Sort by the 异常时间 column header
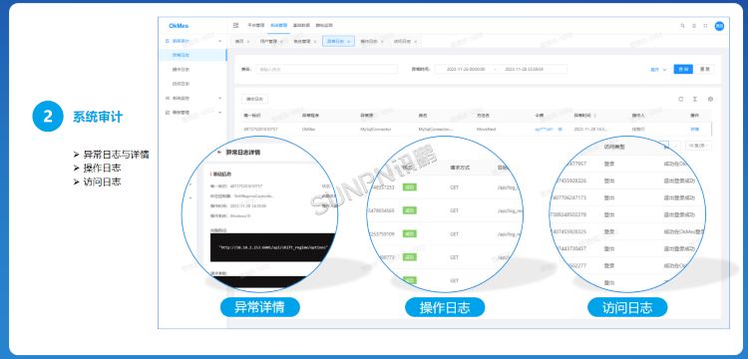 coord(584,116)
